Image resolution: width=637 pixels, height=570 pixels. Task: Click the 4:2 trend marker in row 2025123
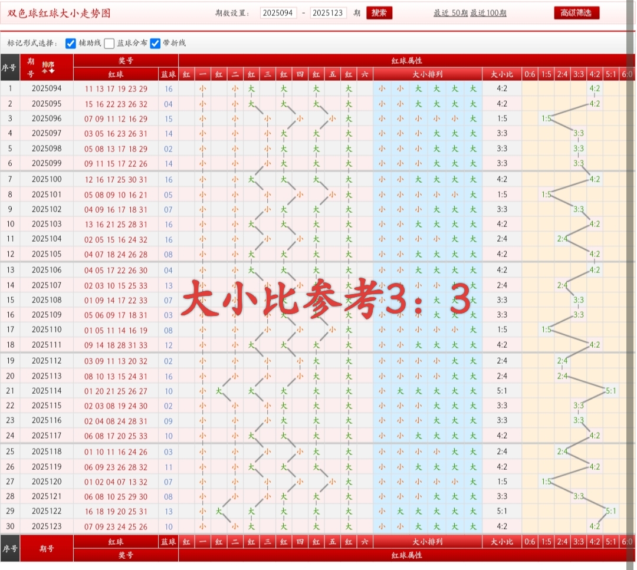(x=595, y=526)
